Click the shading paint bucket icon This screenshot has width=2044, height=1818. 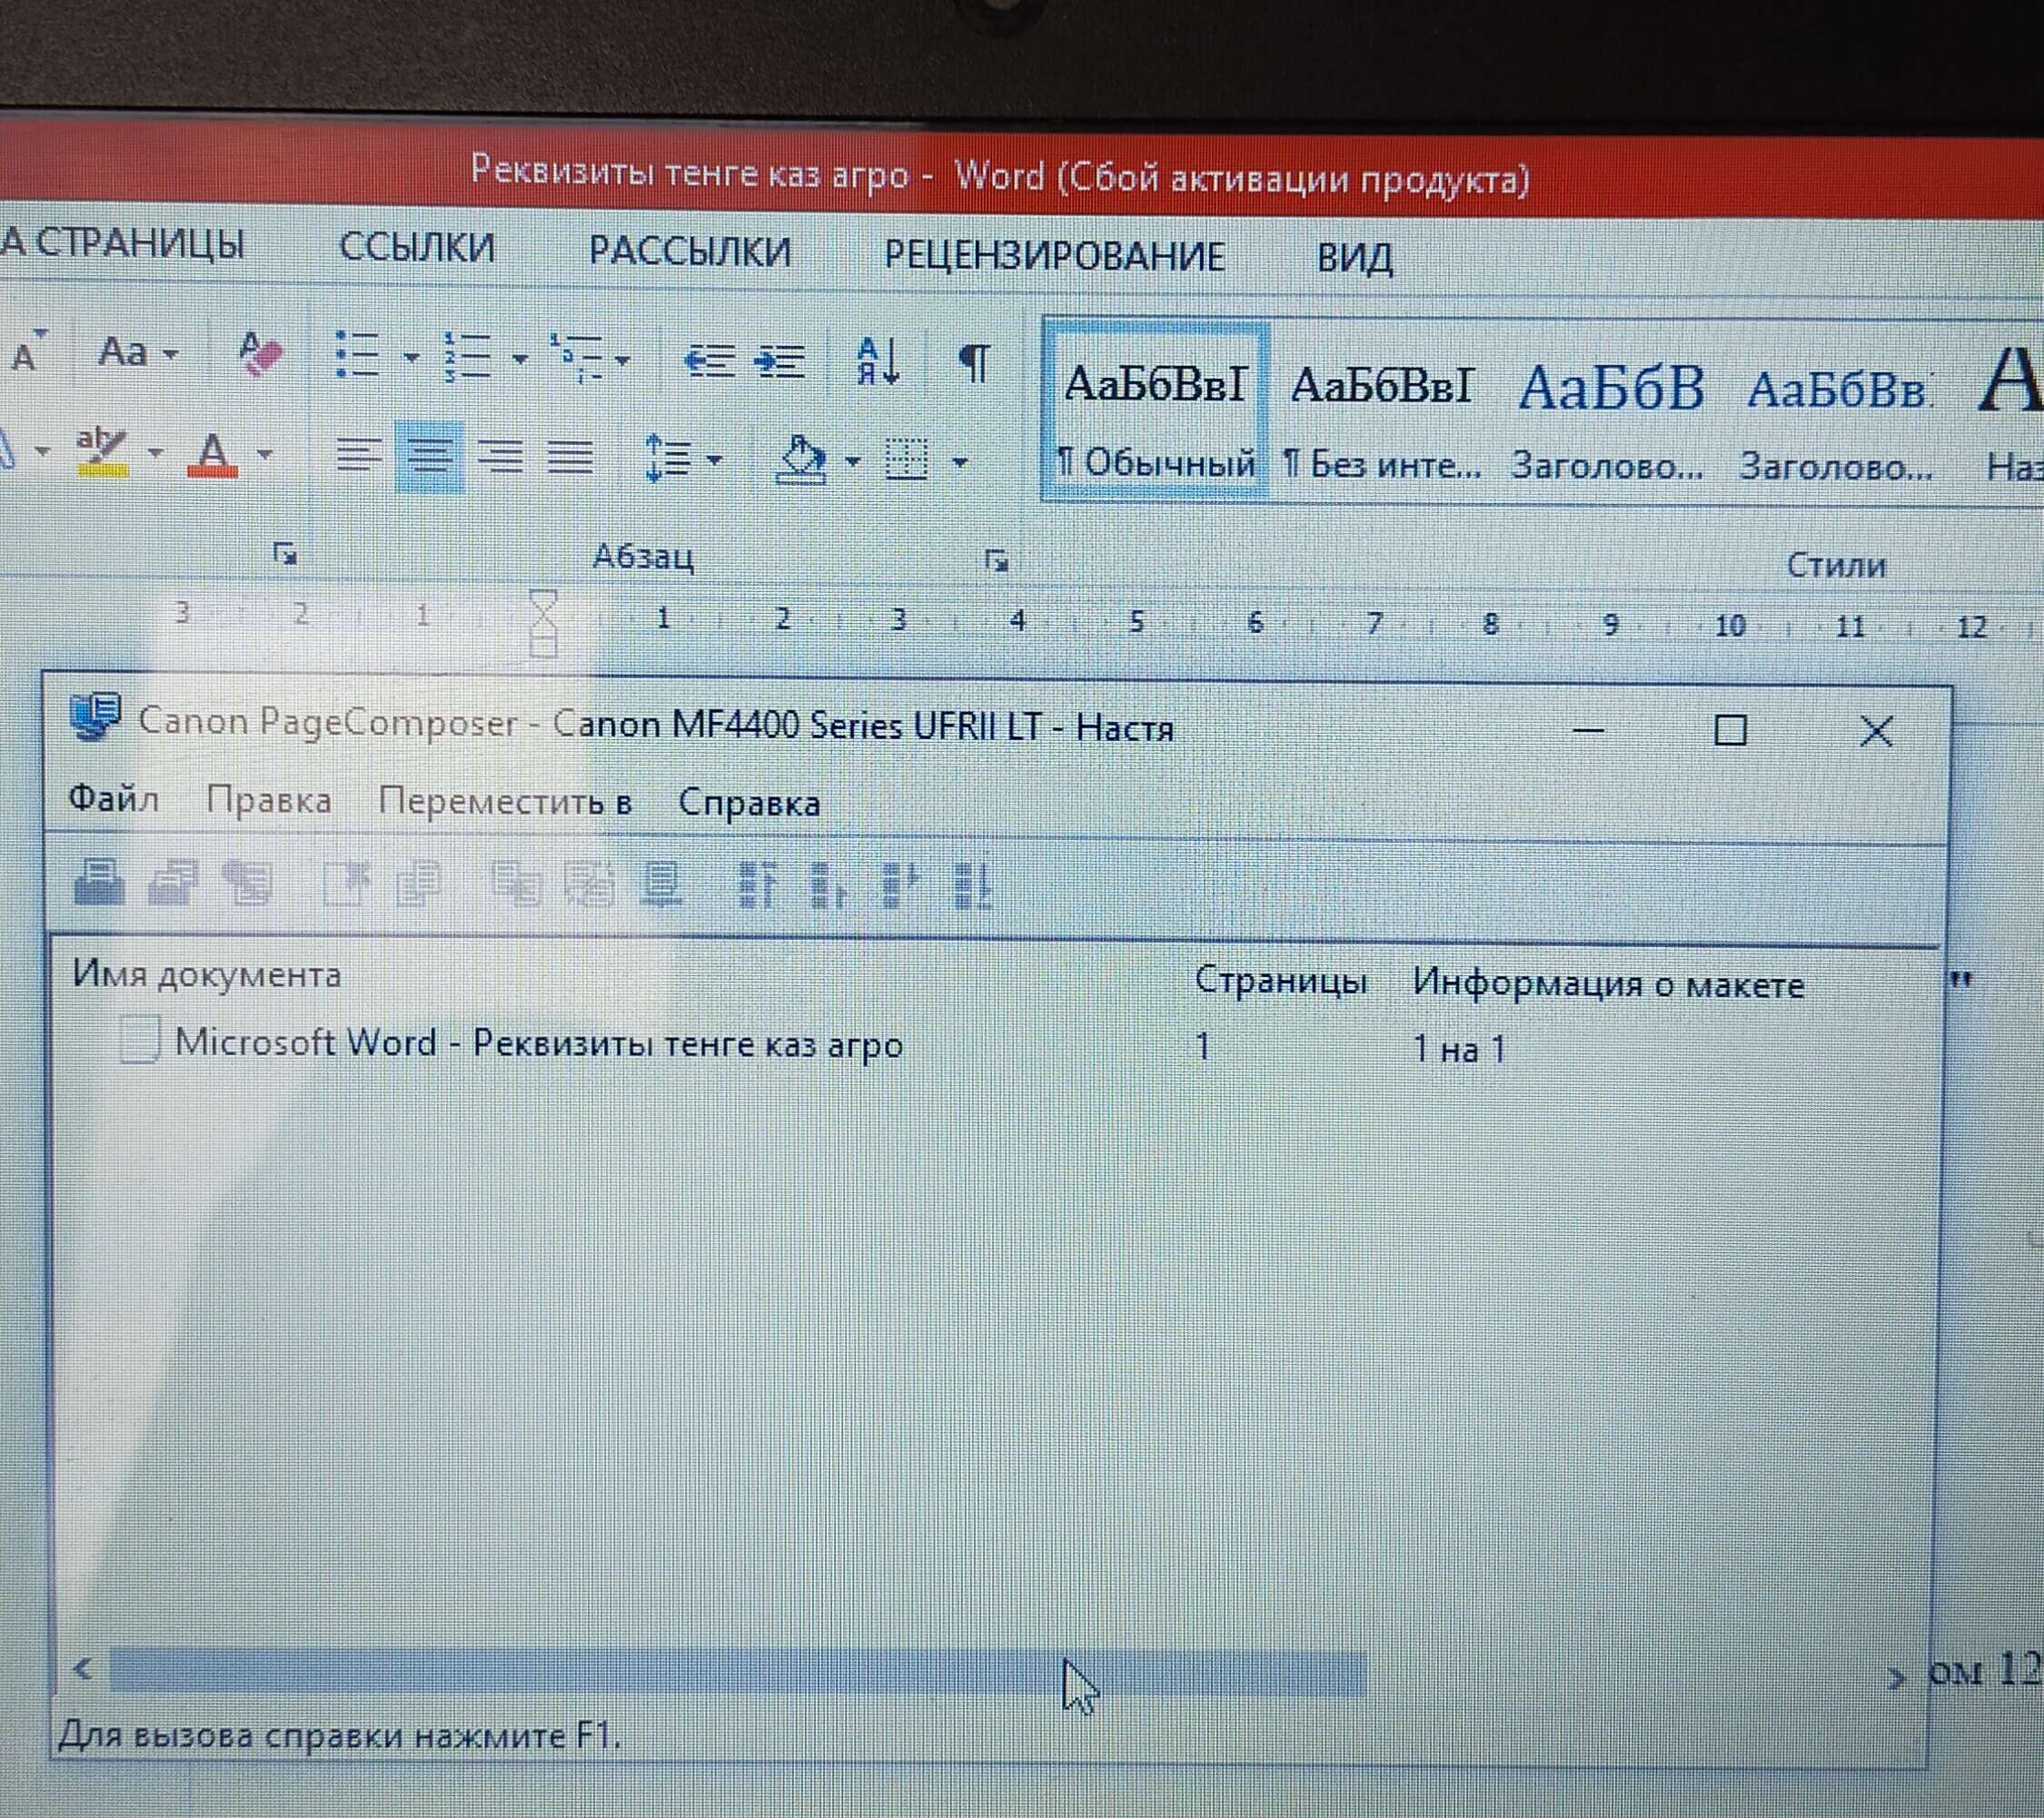pyautogui.click(x=802, y=460)
